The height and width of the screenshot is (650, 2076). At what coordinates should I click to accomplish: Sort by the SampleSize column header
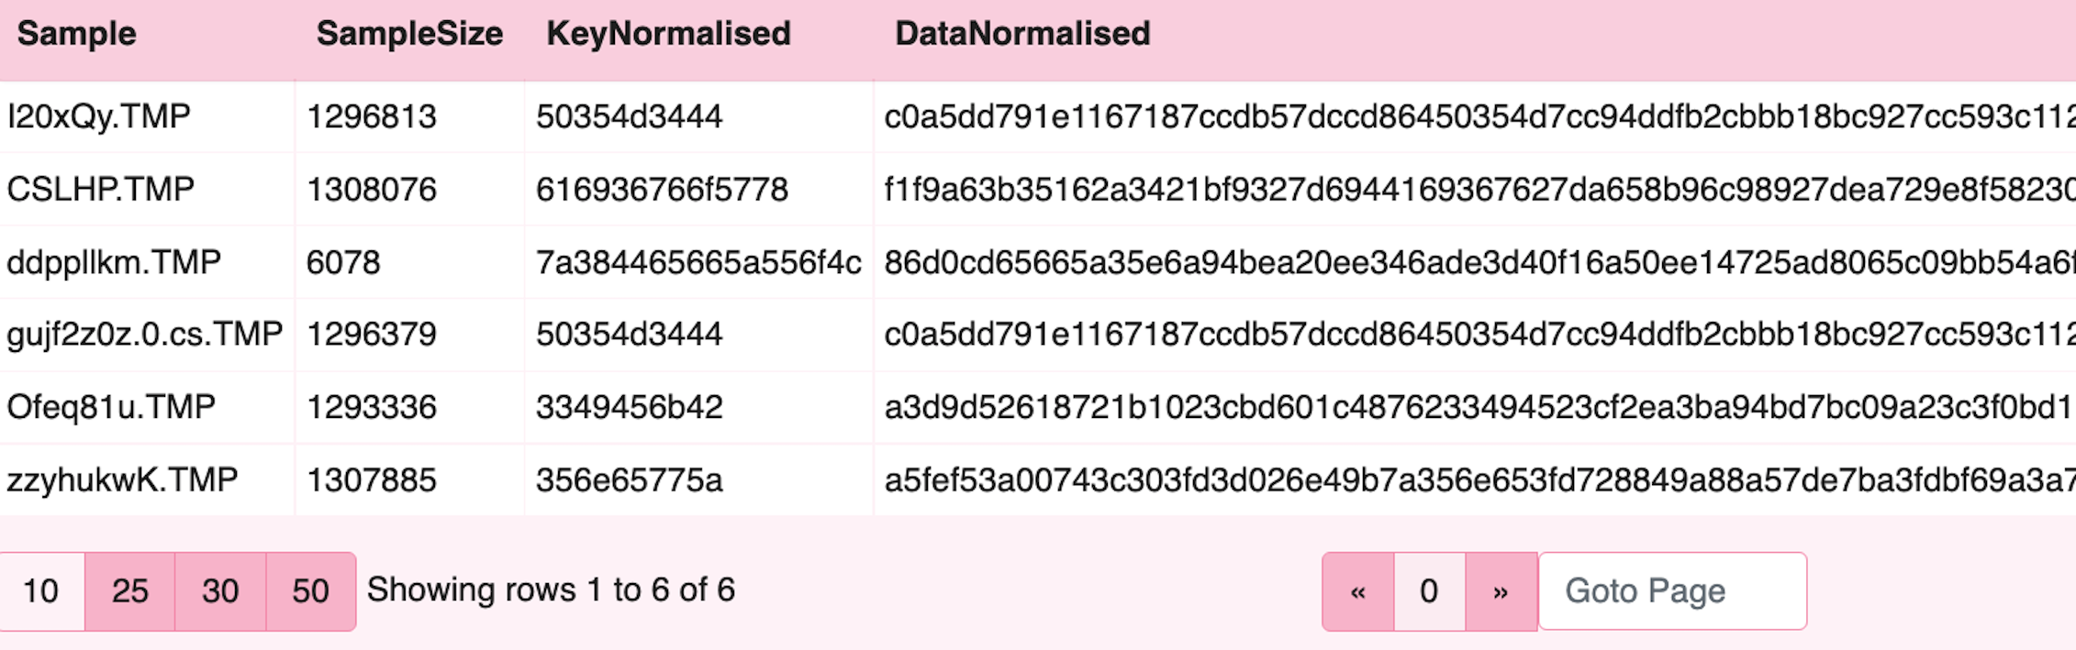click(408, 33)
